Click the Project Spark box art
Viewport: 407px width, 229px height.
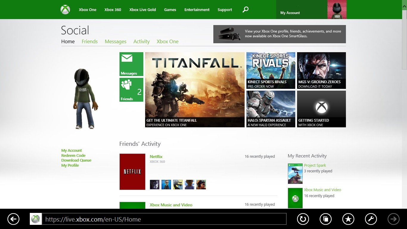pyautogui.click(x=295, y=174)
